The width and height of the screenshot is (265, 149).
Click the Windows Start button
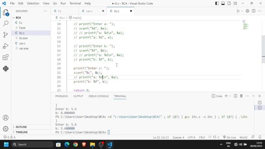[6, 144]
